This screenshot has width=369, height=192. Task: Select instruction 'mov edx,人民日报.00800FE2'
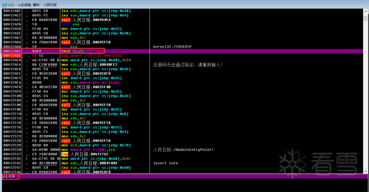click(x=89, y=65)
